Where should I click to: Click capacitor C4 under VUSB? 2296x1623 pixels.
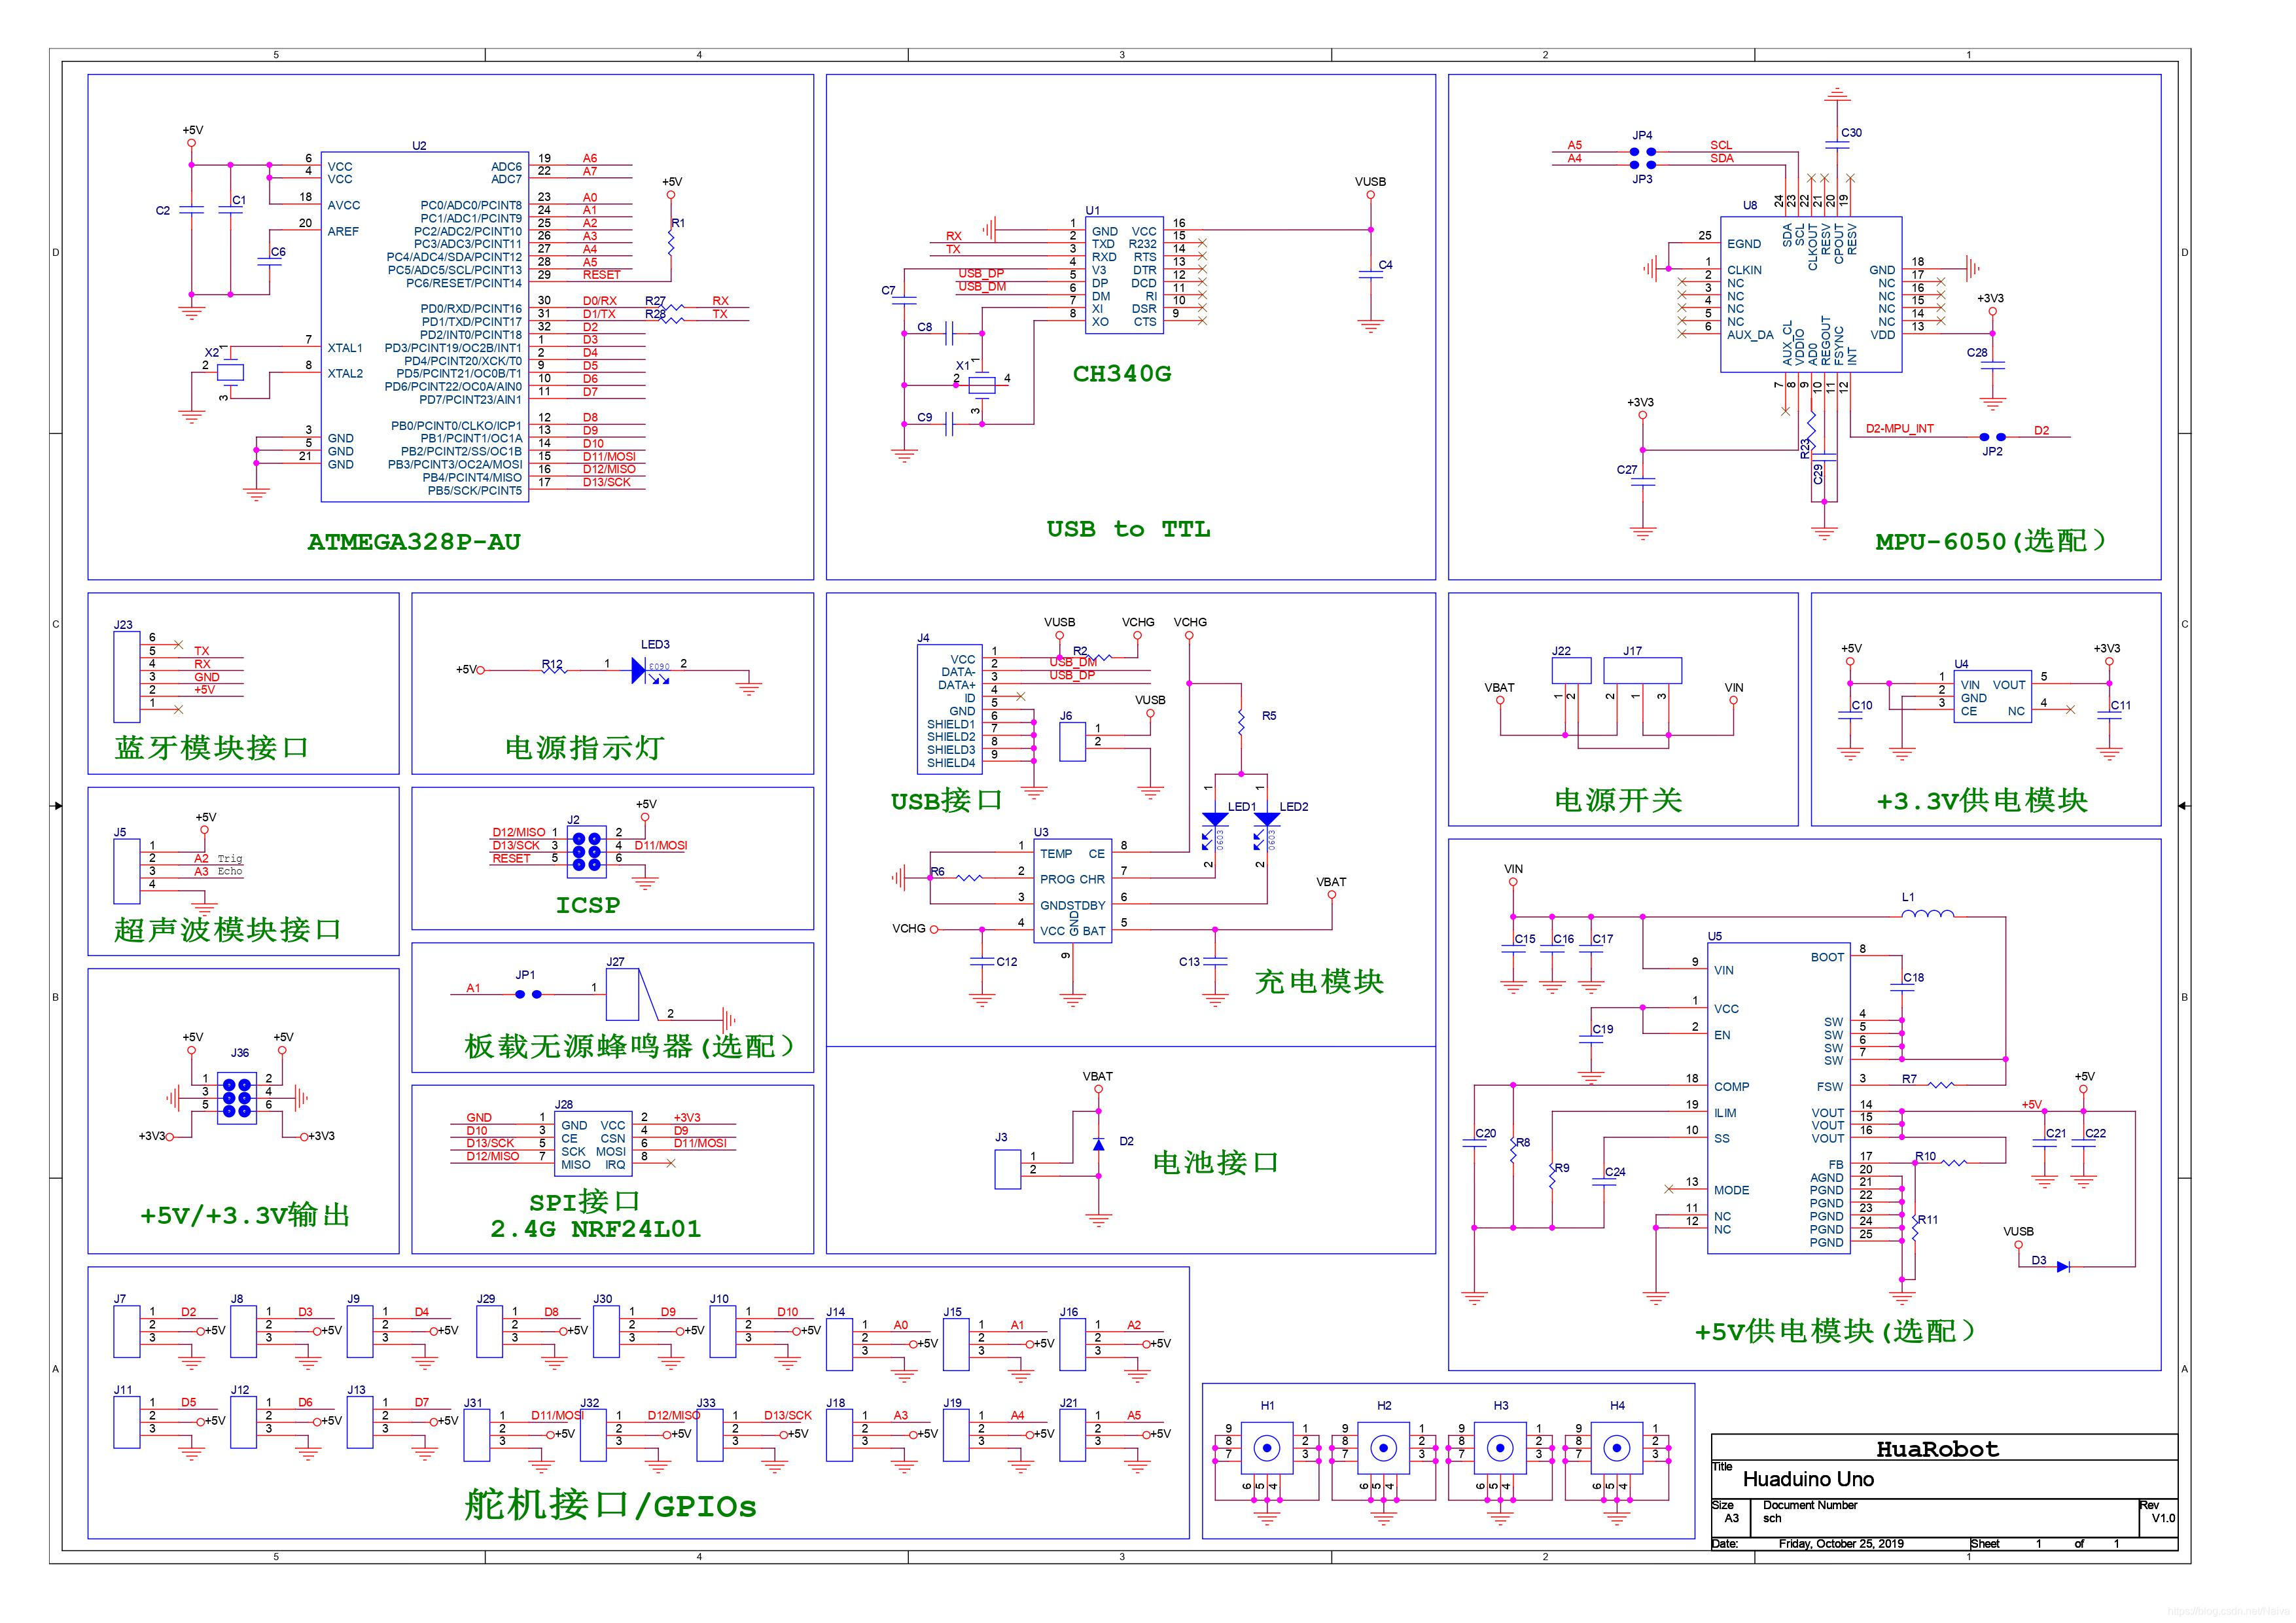pyautogui.click(x=1370, y=273)
